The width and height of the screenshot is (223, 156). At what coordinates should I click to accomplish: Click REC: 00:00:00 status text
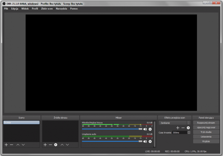pos(172,152)
